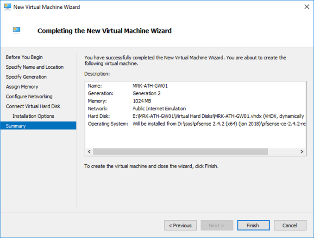The width and height of the screenshot is (314, 238).
Task: Open the Before You Begin step
Action: pos(24,57)
